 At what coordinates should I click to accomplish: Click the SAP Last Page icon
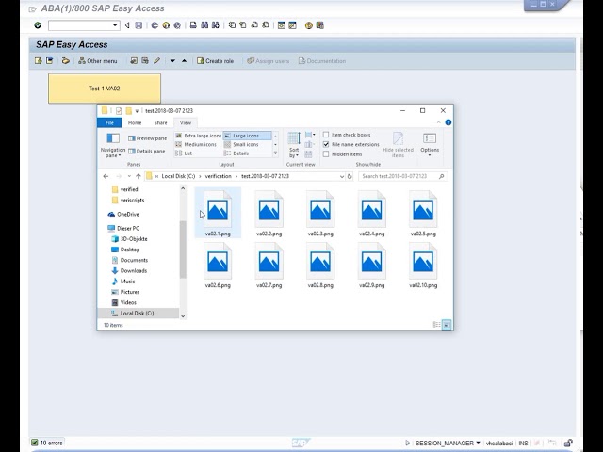266,25
